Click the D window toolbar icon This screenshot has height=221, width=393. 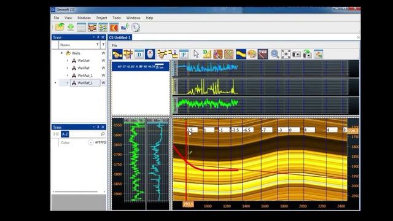click(139, 54)
